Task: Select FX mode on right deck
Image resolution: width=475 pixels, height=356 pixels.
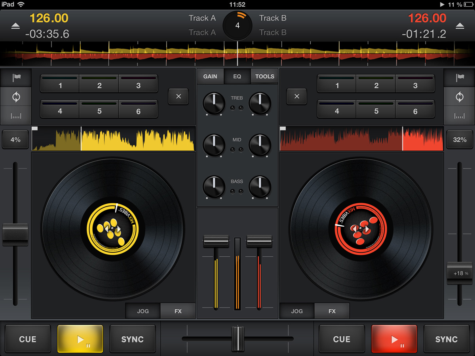Action: pyautogui.click(x=332, y=311)
